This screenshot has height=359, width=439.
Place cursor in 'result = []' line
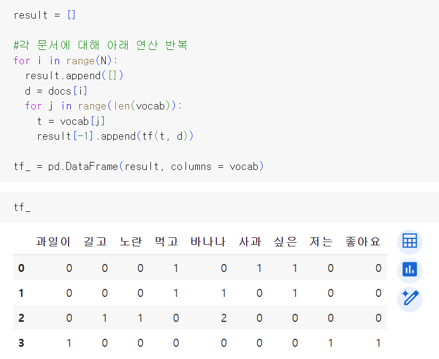pyautogui.click(x=45, y=15)
